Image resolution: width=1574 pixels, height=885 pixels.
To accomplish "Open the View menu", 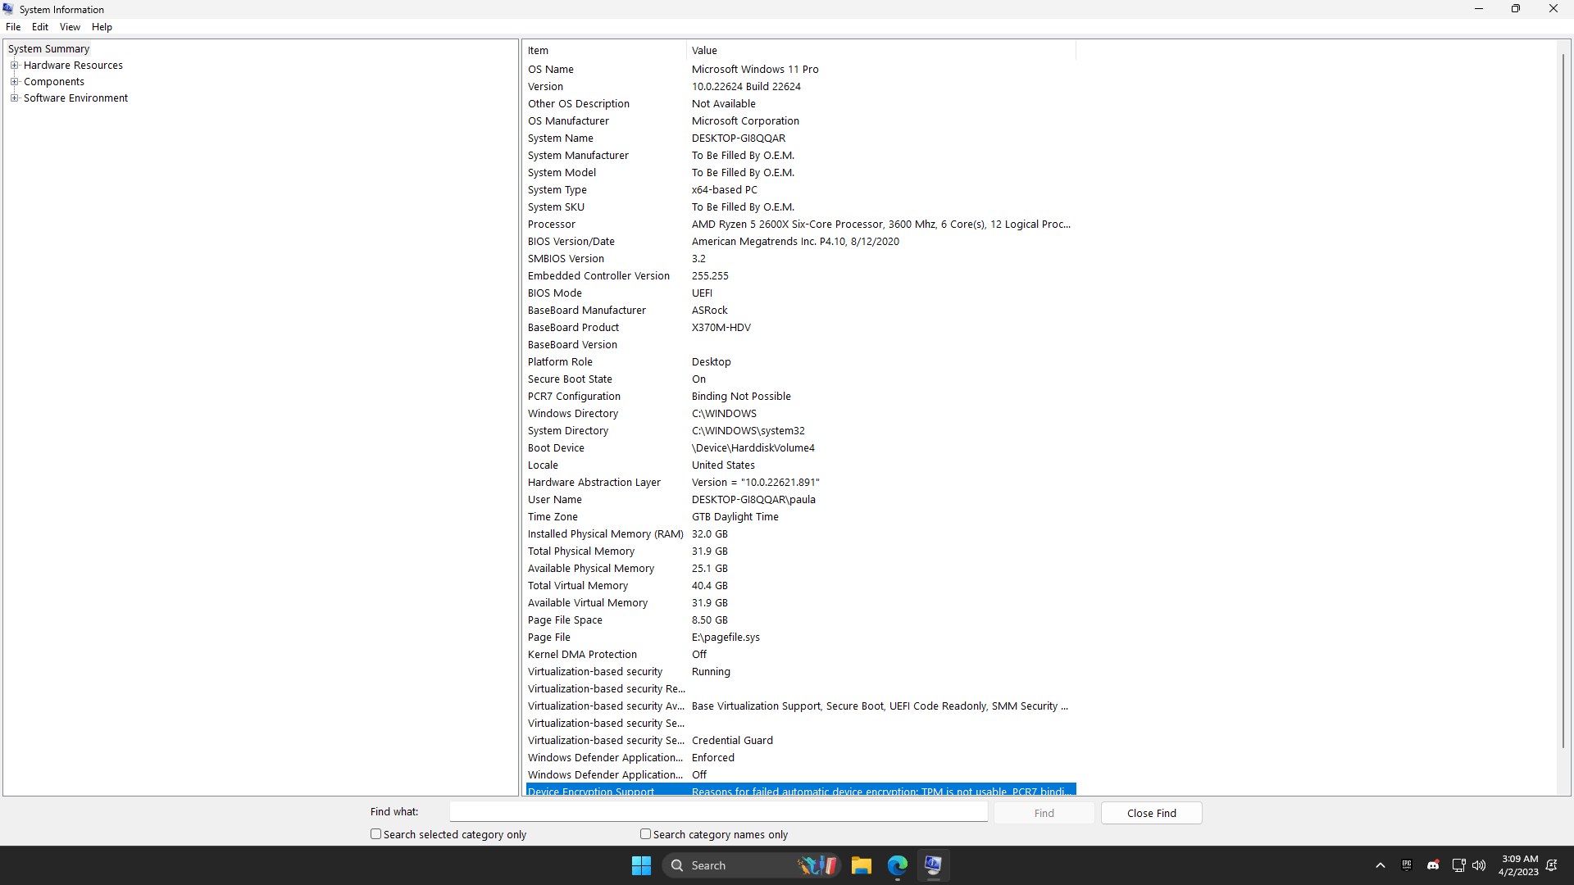I will click(70, 27).
